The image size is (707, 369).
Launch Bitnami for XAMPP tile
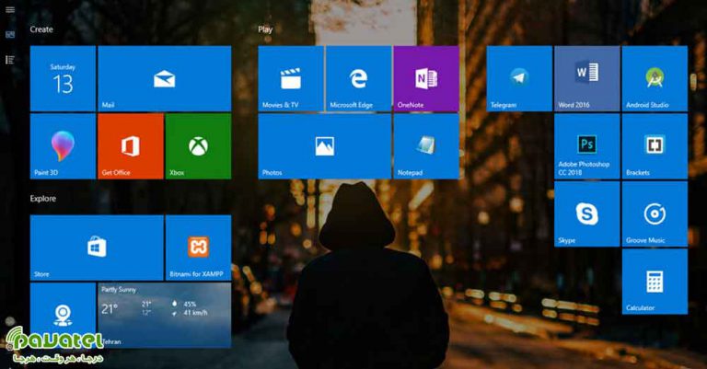click(x=199, y=248)
